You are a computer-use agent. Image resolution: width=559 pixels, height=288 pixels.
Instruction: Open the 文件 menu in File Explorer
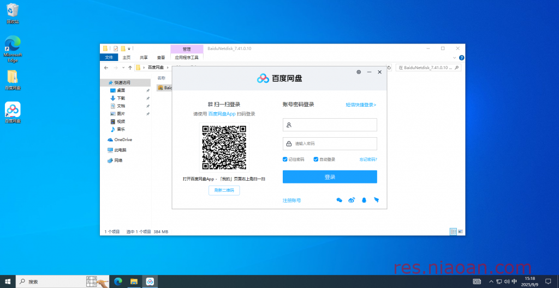coord(109,57)
